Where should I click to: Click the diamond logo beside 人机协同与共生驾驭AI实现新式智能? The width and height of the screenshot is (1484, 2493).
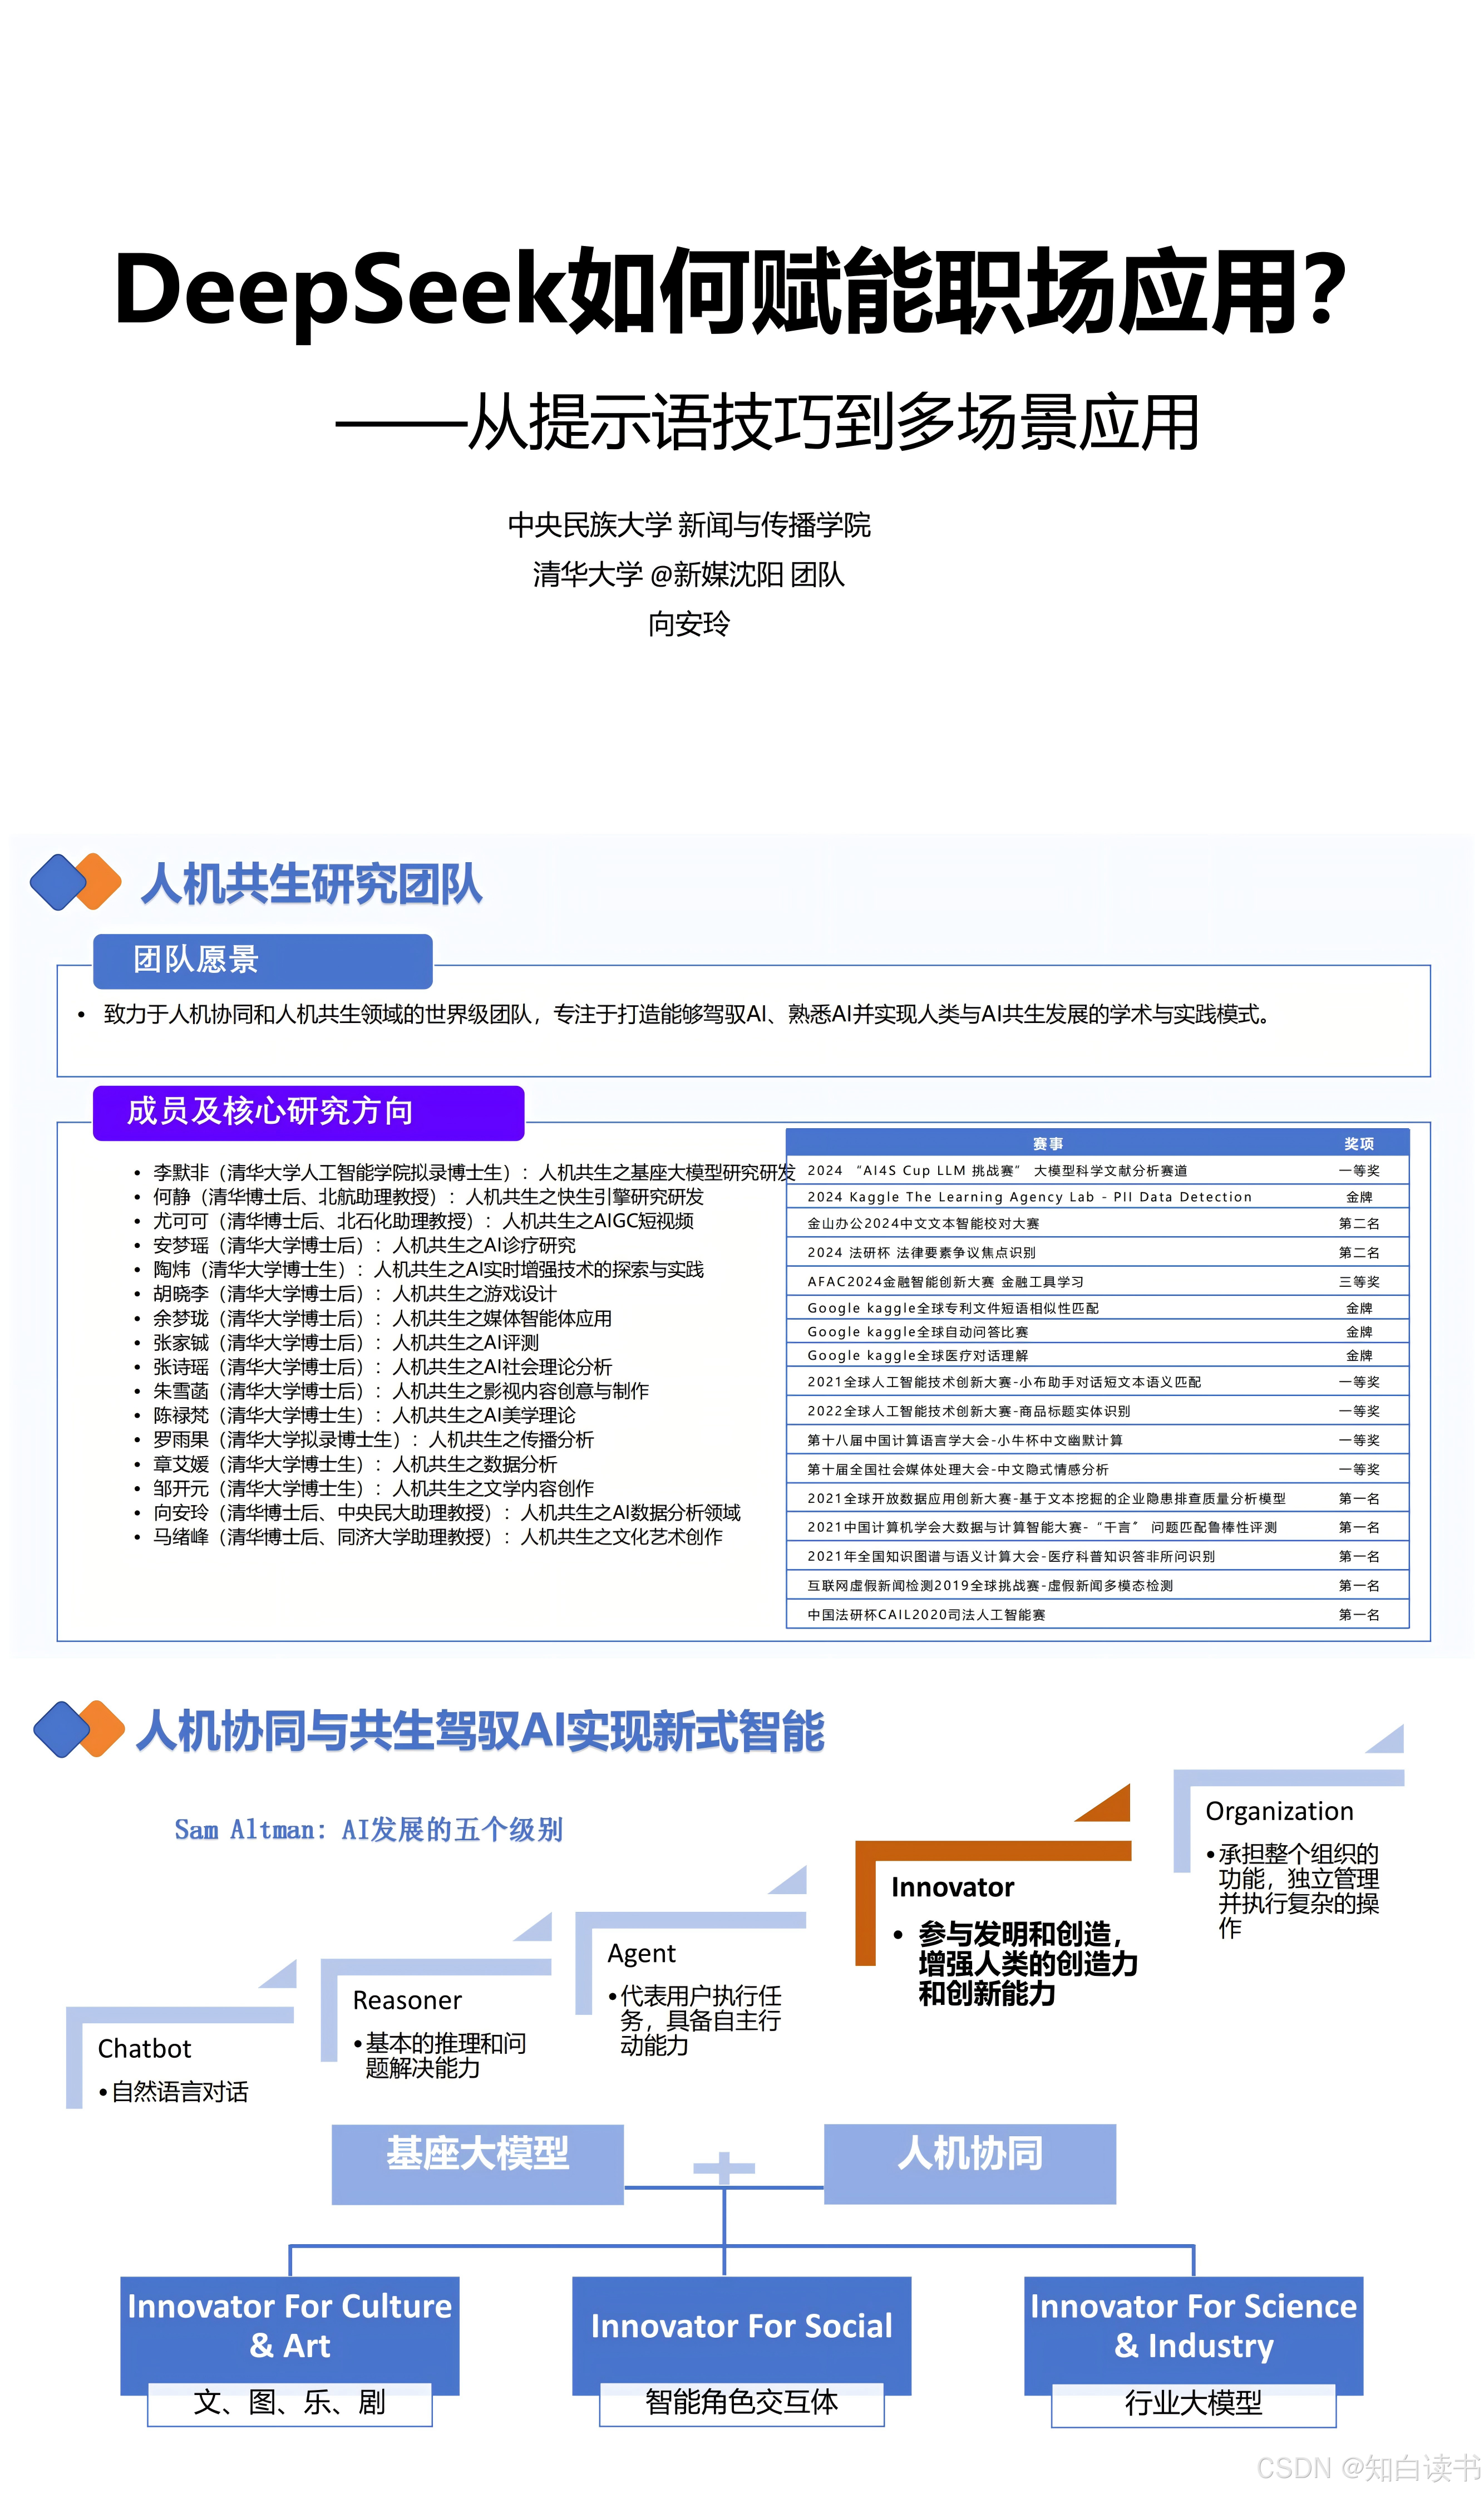(78, 1728)
